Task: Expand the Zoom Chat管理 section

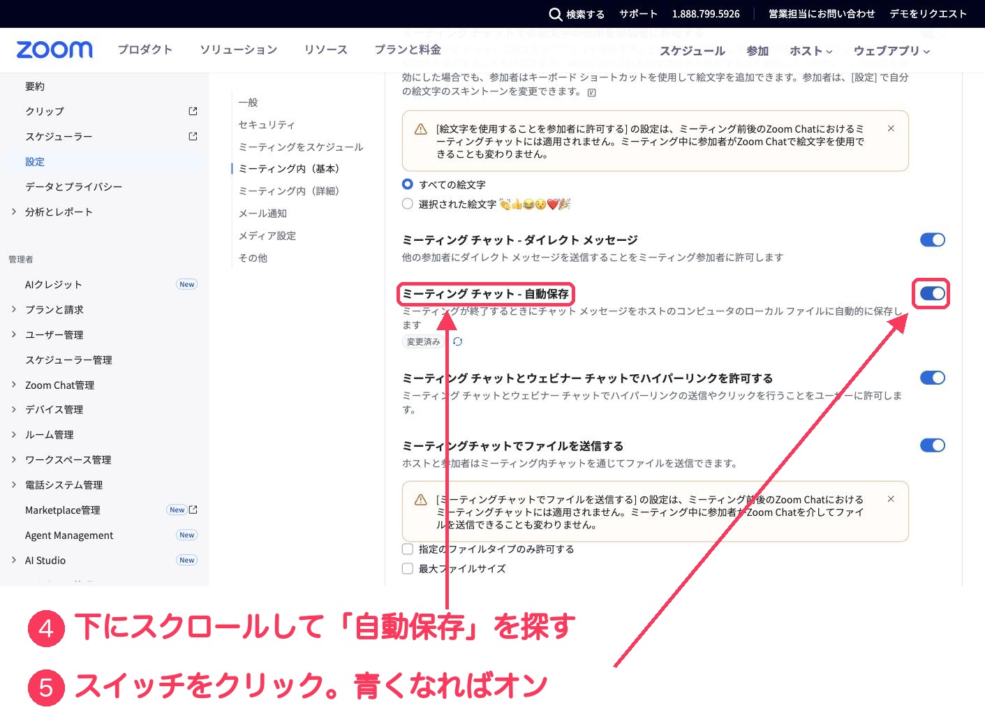Action: (14, 385)
